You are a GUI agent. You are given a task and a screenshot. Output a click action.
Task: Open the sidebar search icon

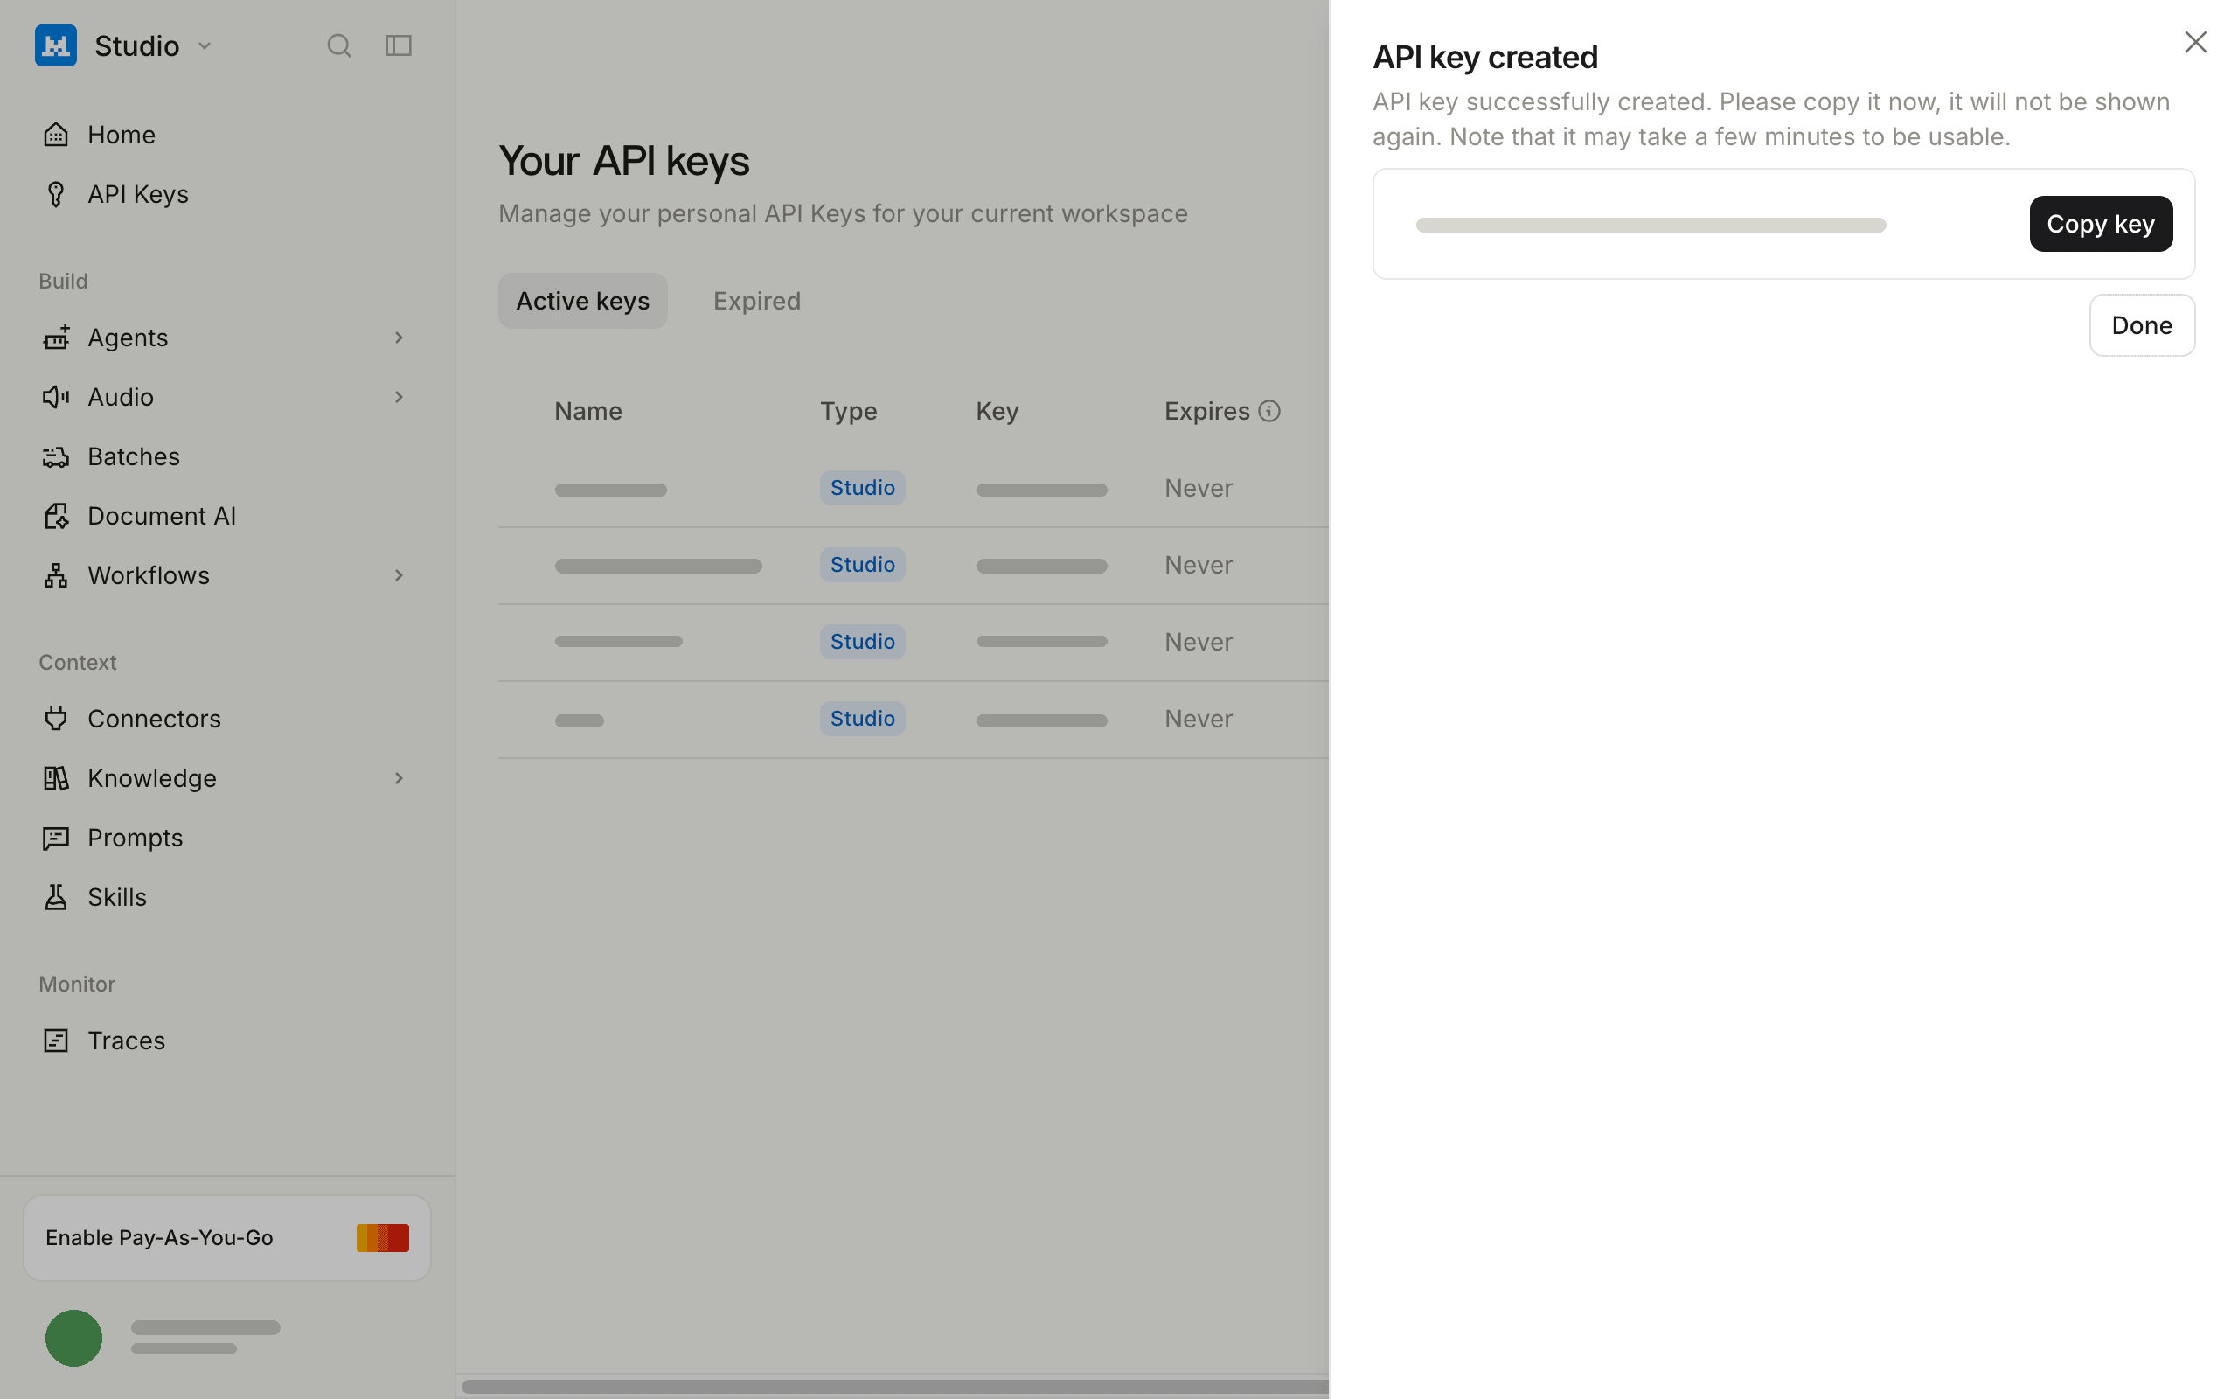point(339,45)
